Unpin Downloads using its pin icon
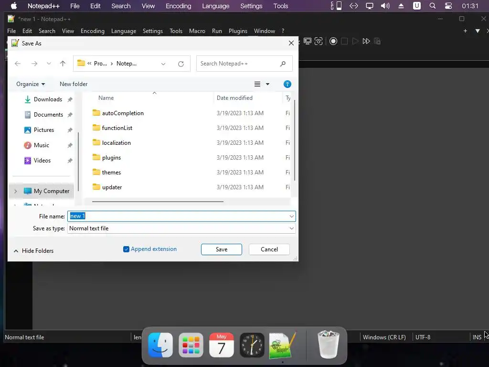489x367 pixels. click(x=70, y=99)
